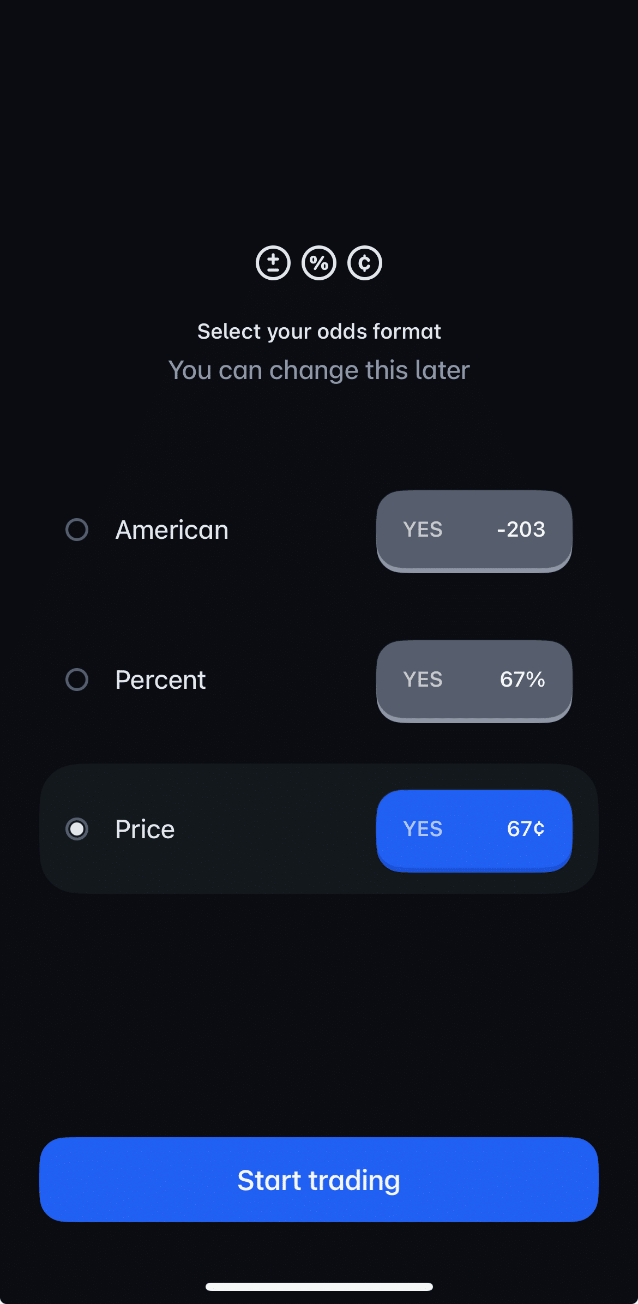Select the Percent radio button
Screen dimensions: 638x1304
pos(77,680)
